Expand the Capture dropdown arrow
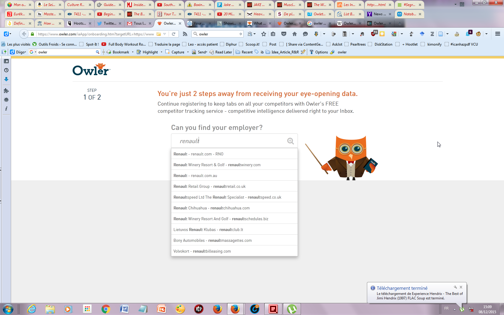The width and height of the screenshot is (504, 315). tap(188, 52)
